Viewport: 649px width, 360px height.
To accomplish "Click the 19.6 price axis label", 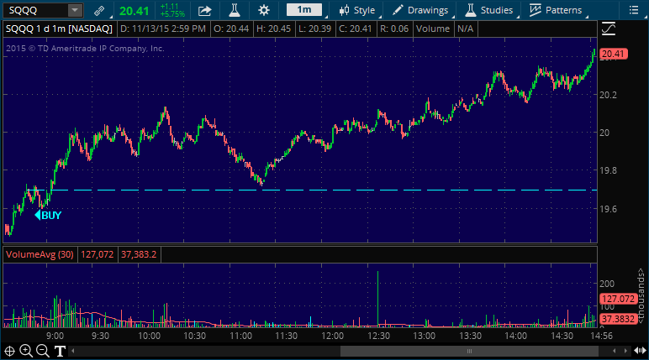I will pos(608,209).
